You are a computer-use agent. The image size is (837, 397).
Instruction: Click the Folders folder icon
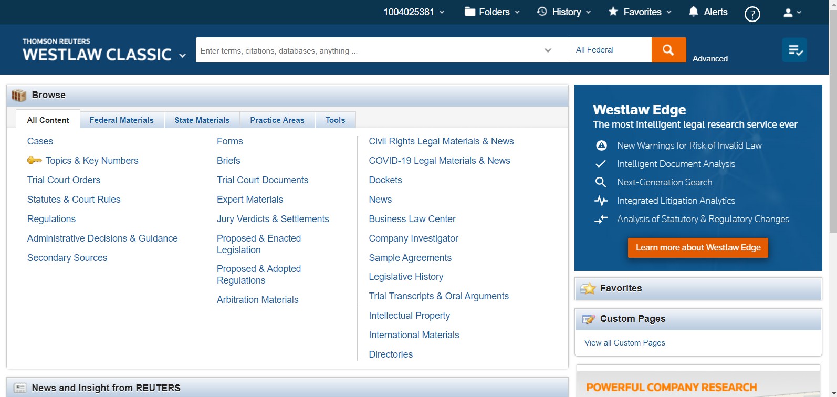(x=470, y=12)
